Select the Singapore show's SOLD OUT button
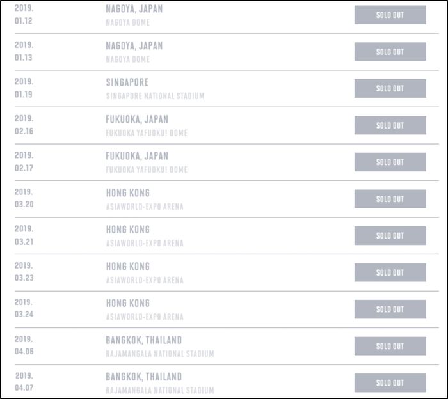This screenshot has width=448, height=399. pos(390,88)
